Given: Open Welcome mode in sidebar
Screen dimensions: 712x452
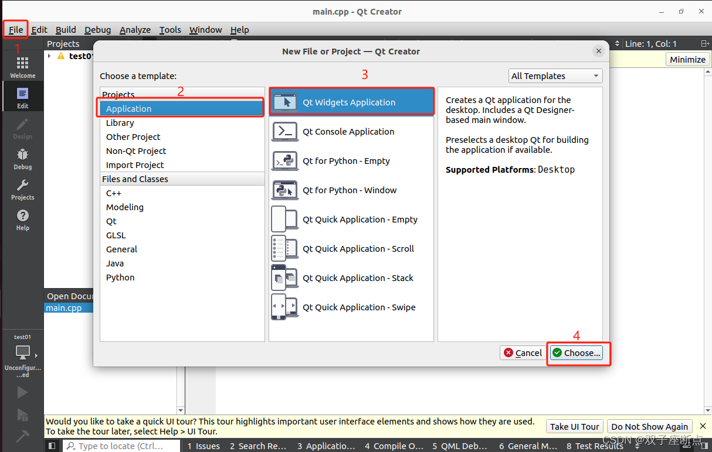Looking at the screenshot, I should [x=22, y=67].
